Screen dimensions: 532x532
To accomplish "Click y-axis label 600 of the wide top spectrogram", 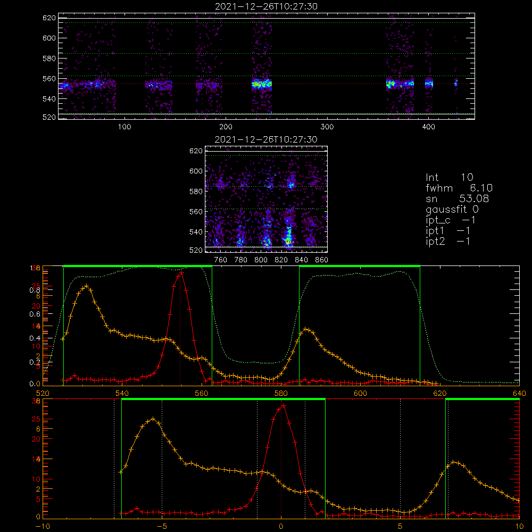I will pos(49,38).
